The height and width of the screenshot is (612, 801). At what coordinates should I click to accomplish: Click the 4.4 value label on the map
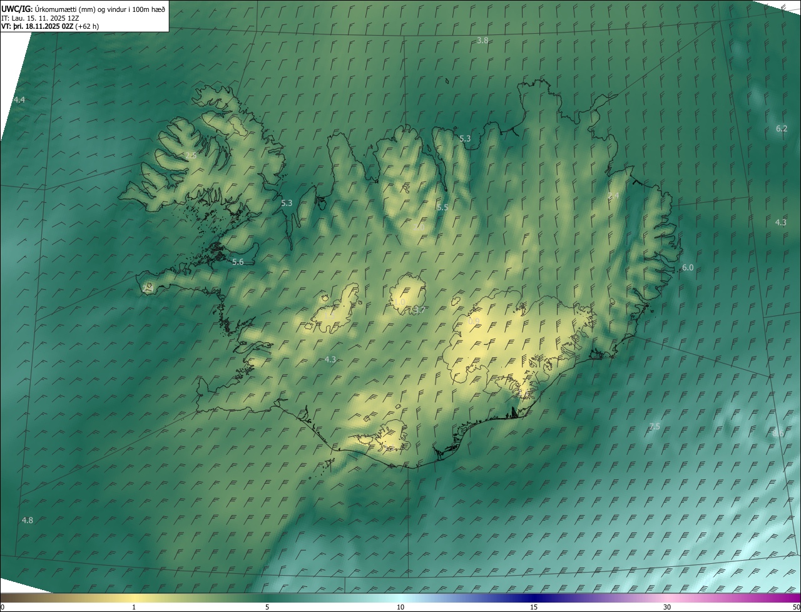pos(19,99)
